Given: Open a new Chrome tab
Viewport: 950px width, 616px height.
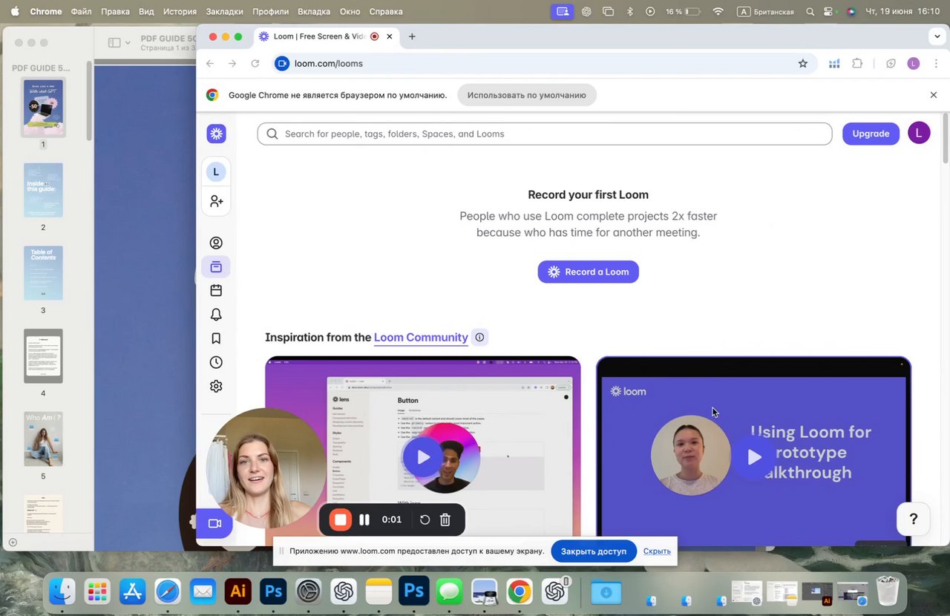Looking at the screenshot, I should point(412,36).
